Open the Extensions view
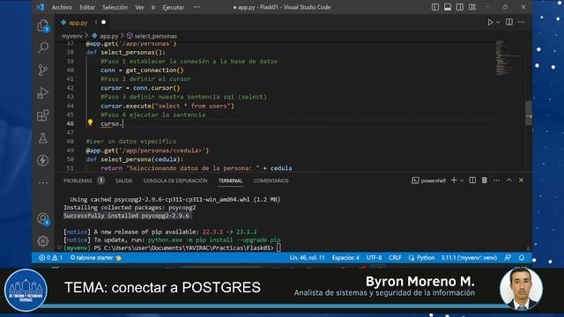Viewport: 564px width, 317px height. tap(43, 115)
